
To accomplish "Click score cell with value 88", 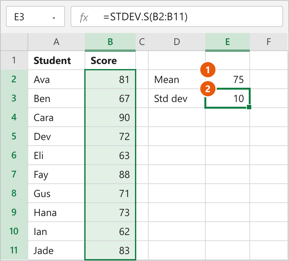I will click(x=110, y=174).
